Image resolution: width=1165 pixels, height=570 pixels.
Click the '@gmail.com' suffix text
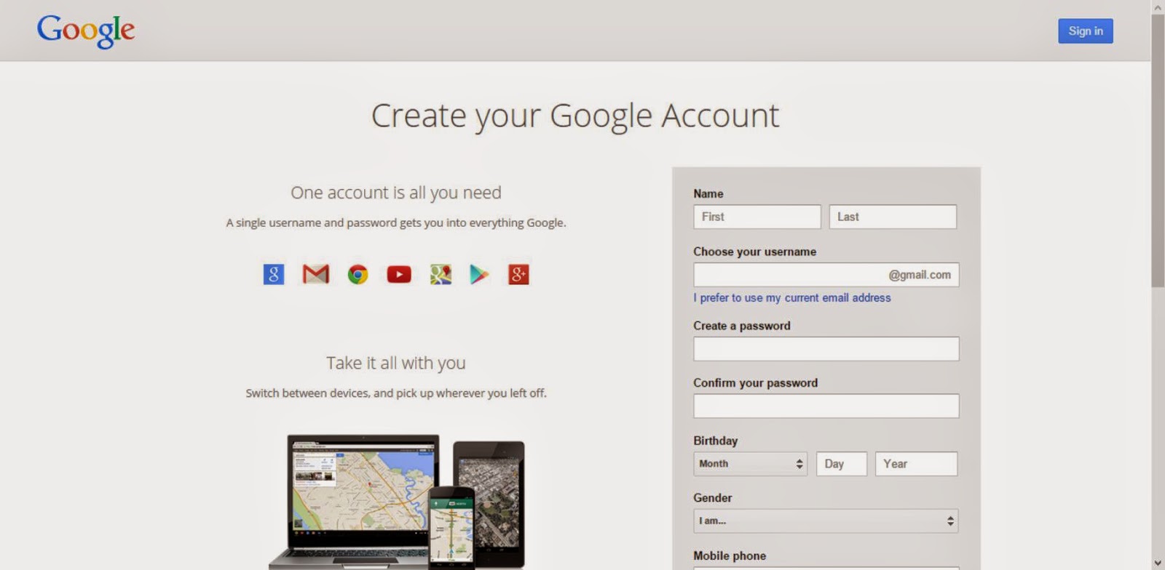[x=920, y=275]
